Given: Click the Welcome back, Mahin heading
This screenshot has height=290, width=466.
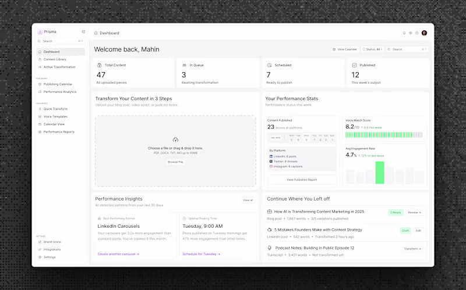Looking at the screenshot, I should point(126,49).
